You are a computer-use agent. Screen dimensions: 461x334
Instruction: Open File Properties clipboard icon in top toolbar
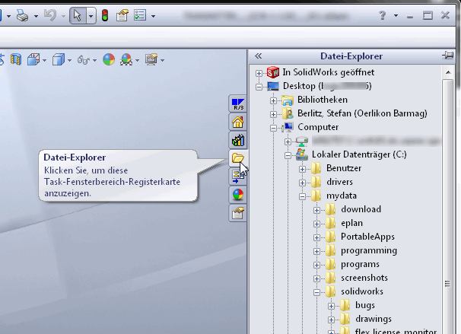122,15
